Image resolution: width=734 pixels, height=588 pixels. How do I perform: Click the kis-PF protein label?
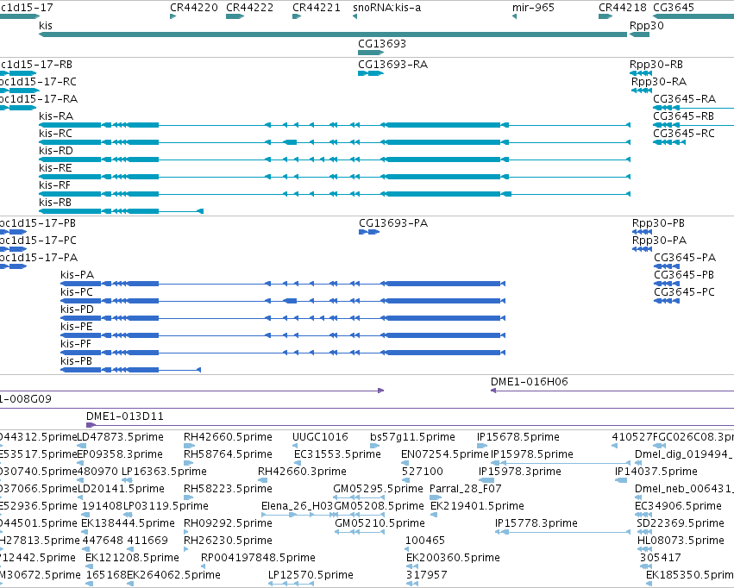[76, 343]
